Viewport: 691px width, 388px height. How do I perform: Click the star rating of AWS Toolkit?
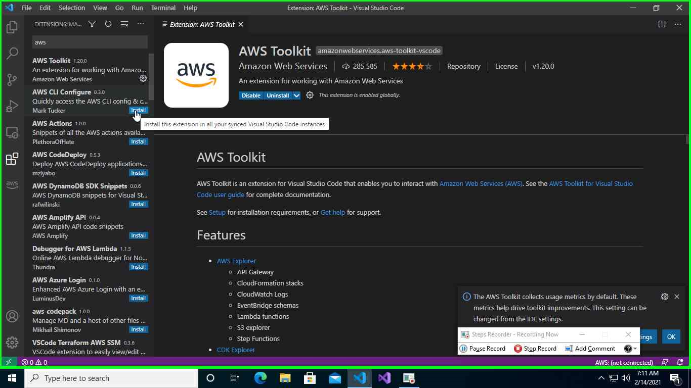[x=412, y=66]
